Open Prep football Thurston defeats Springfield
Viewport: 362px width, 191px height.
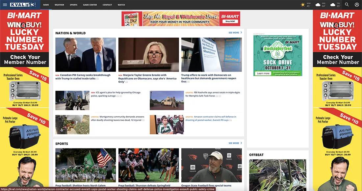[144, 185]
